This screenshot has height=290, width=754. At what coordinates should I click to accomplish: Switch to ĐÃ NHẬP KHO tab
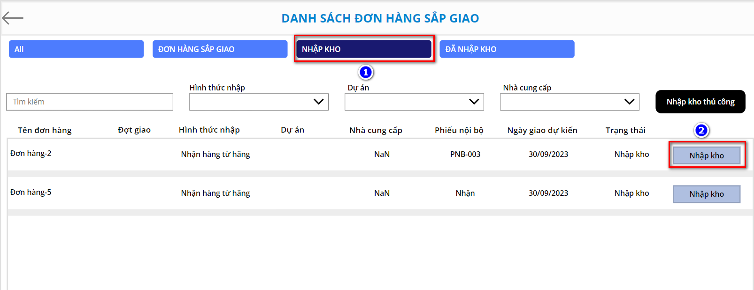(x=507, y=49)
